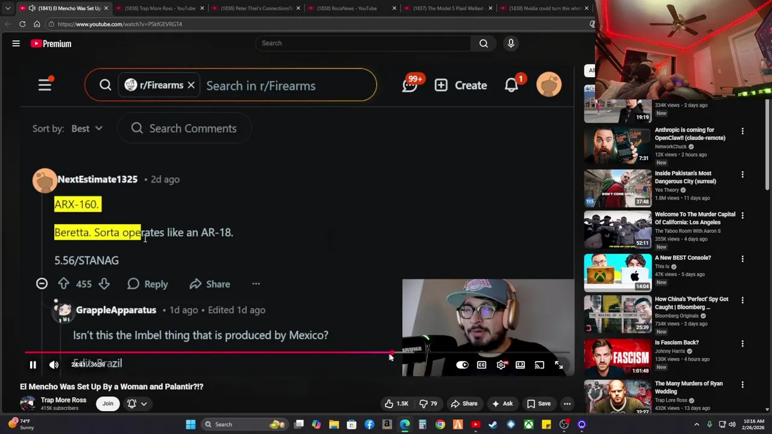Open the ellipsis menu on ARX-160 comment
The image size is (772, 434).
tap(256, 284)
